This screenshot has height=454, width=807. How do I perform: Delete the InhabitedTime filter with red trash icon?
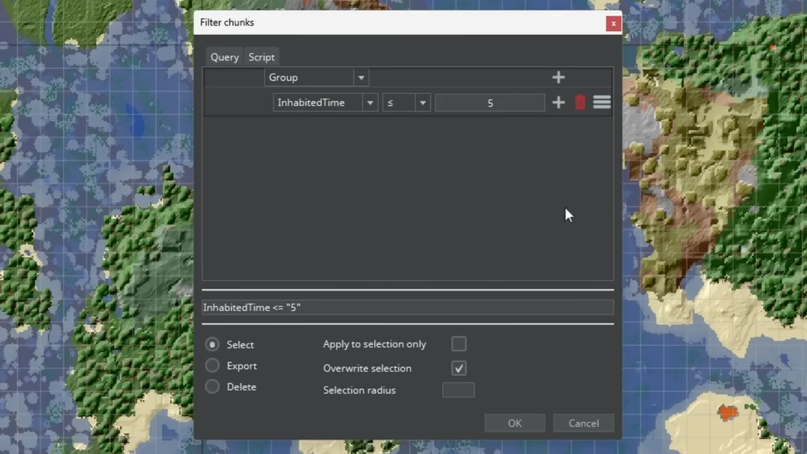pyautogui.click(x=580, y=102)
